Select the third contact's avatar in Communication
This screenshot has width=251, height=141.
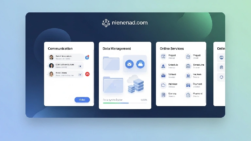tap(51, 74)
